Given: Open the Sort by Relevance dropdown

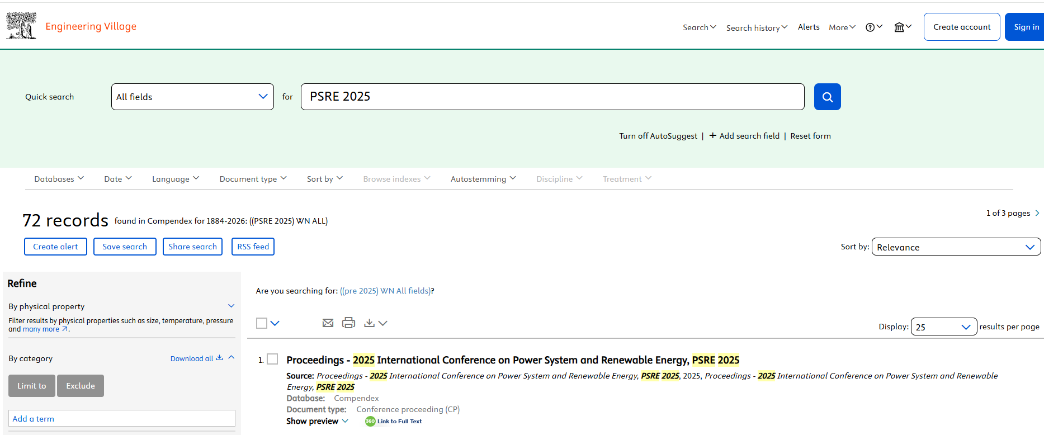Looking at the screenshot, I should [956, 247].
